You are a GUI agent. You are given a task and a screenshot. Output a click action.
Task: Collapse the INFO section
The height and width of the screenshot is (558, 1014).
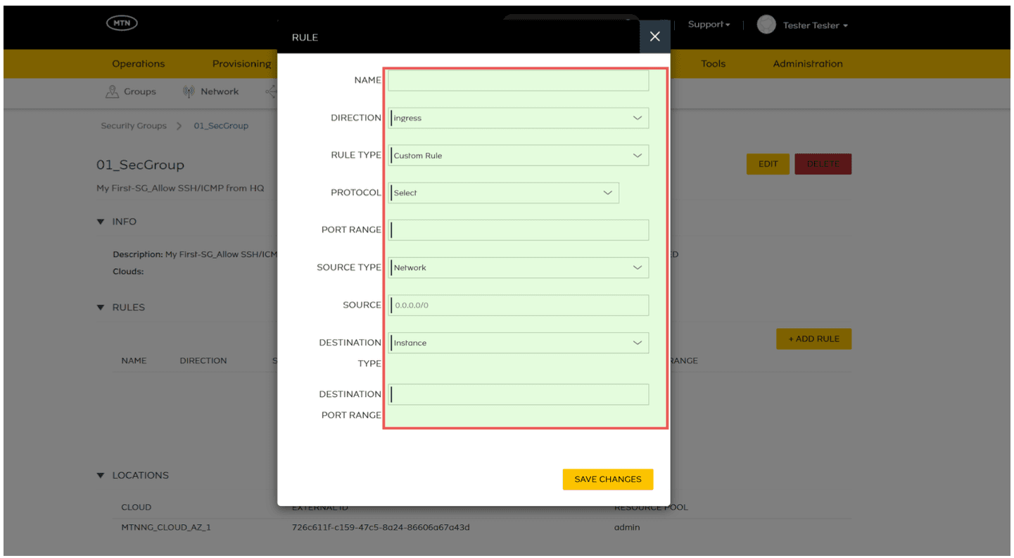click(100, 222)
